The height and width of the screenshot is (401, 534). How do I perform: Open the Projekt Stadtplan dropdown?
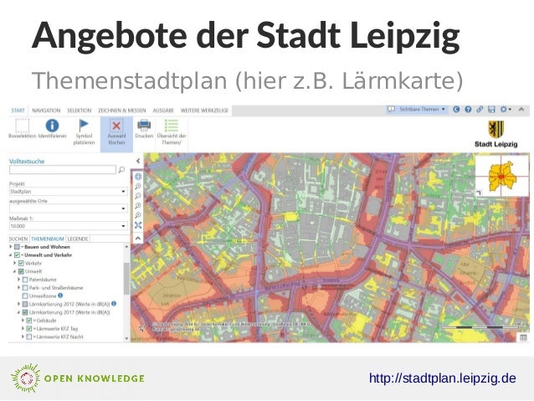[68, 192]
